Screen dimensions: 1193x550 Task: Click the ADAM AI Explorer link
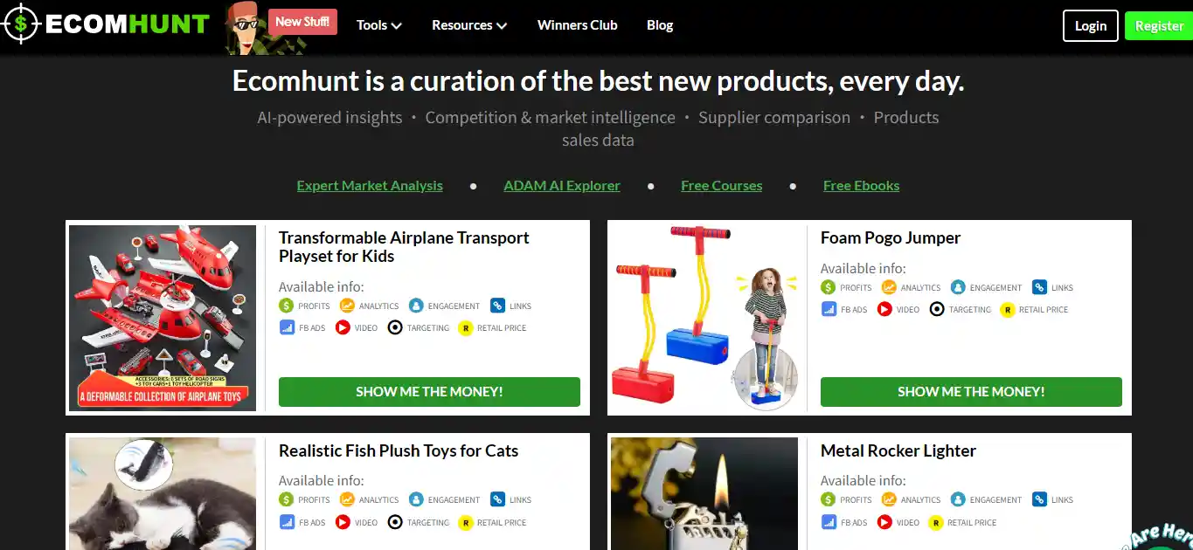561,185
